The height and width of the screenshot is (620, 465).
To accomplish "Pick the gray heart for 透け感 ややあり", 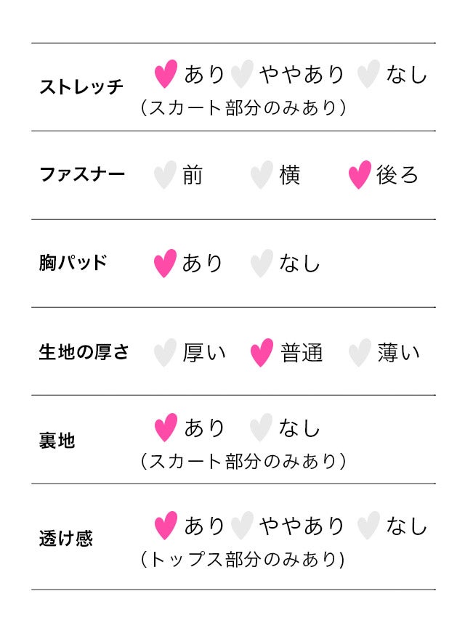I will tap(242, 525).
